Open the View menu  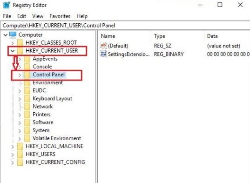[x=38, y=16]
